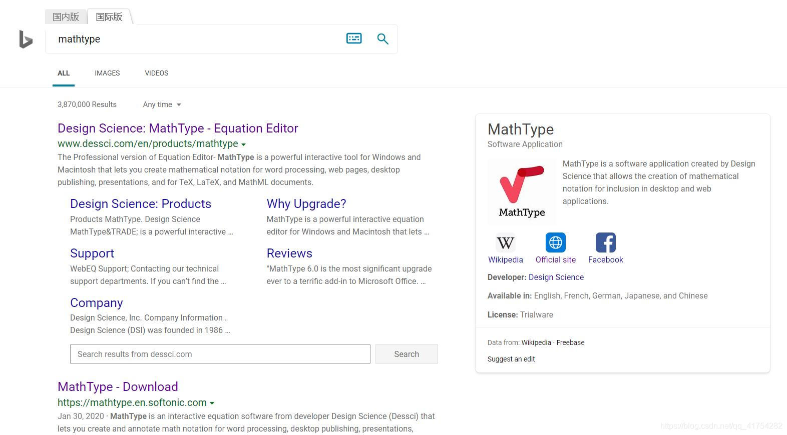Viewport: 787px width, 435px height.
Task: Open the Company sublink
Action: pos(97,303)
